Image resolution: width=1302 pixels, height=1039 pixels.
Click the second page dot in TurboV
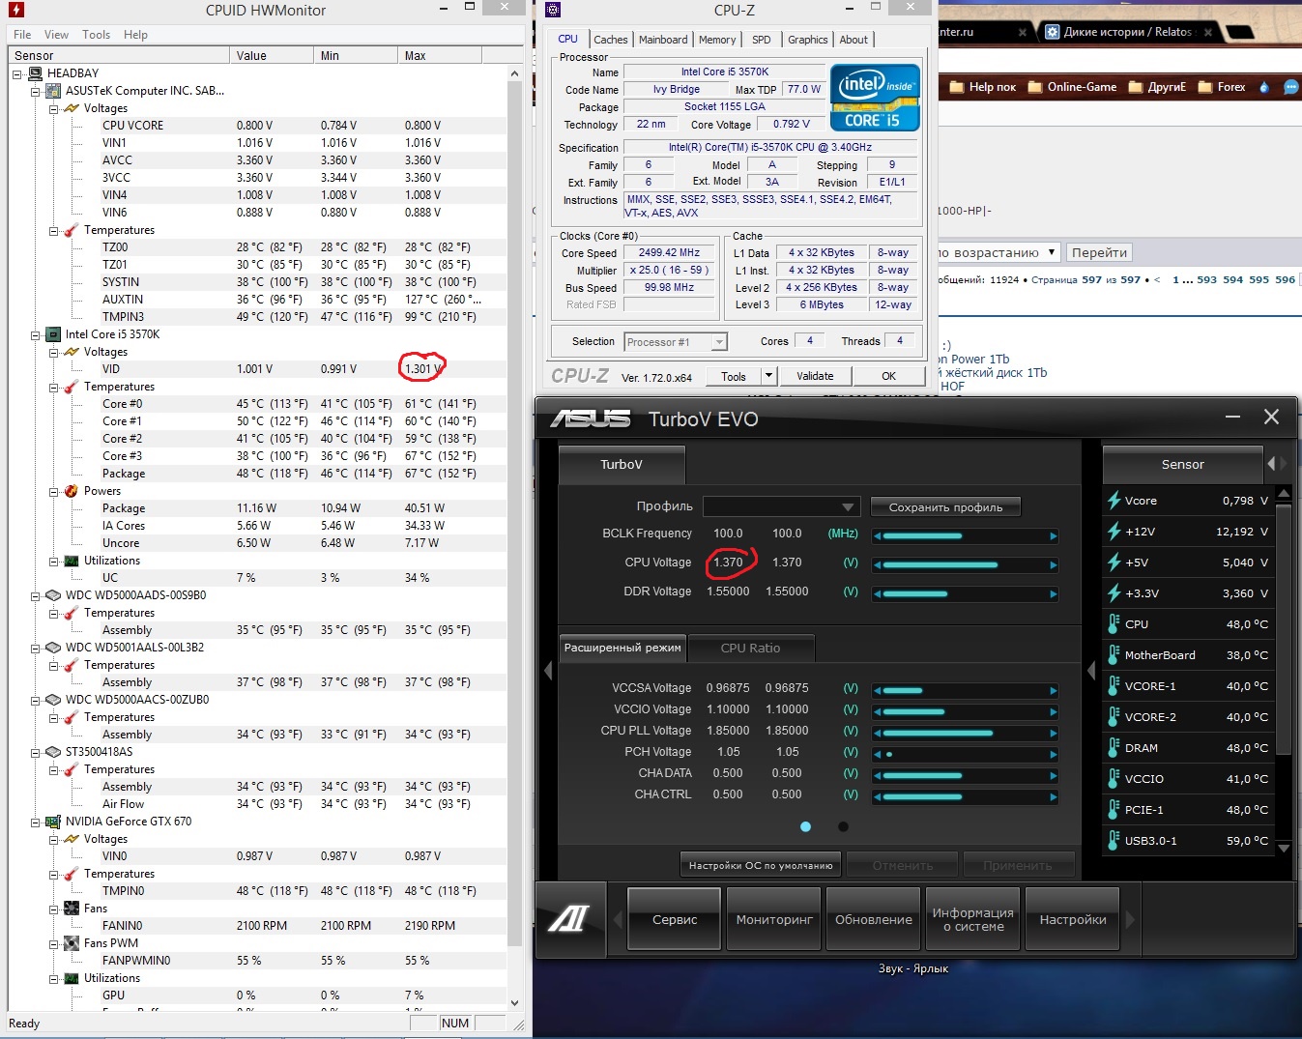pos(843,826)
